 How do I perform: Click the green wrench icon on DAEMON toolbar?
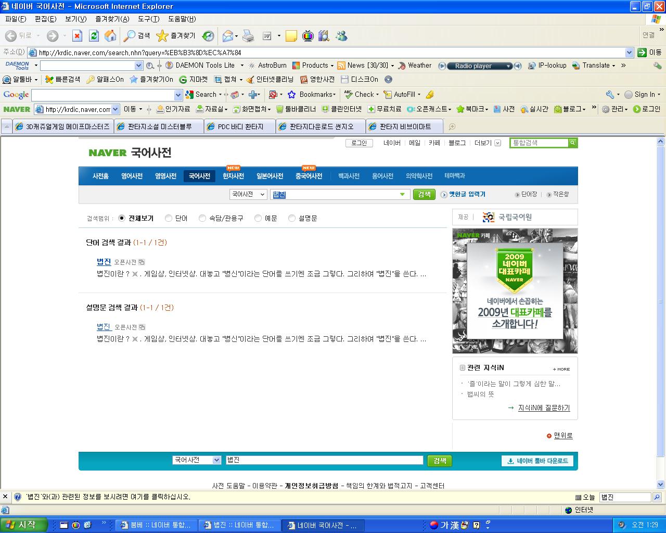coord(658,66)
